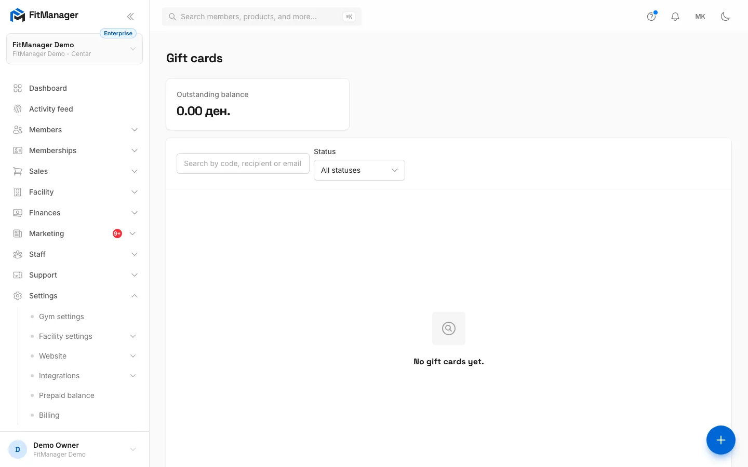This screenshot has width=748, height=467.
Task: Click the Support ticket icon
Action: pyautogui.click(x=18, y=275)
